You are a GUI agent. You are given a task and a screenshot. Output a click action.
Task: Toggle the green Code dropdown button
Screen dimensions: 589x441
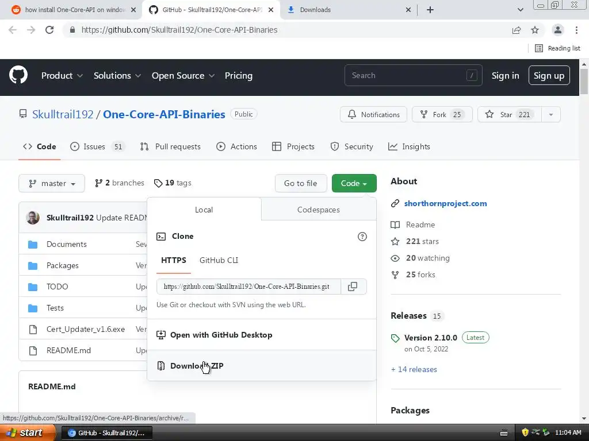click(354, 183)
